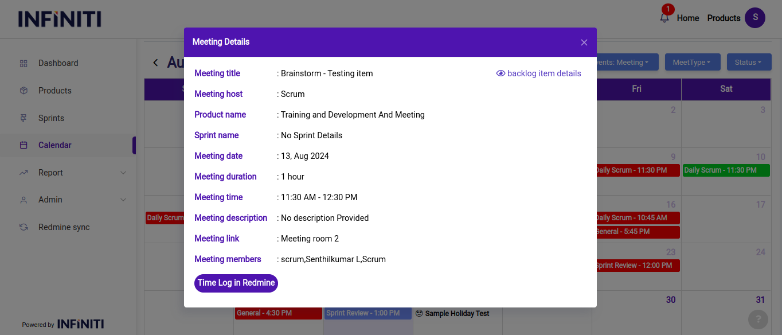This screenshot has height=335, width=782.
Task: Click the notification bell icon
Action: click(x=664, y=18)
